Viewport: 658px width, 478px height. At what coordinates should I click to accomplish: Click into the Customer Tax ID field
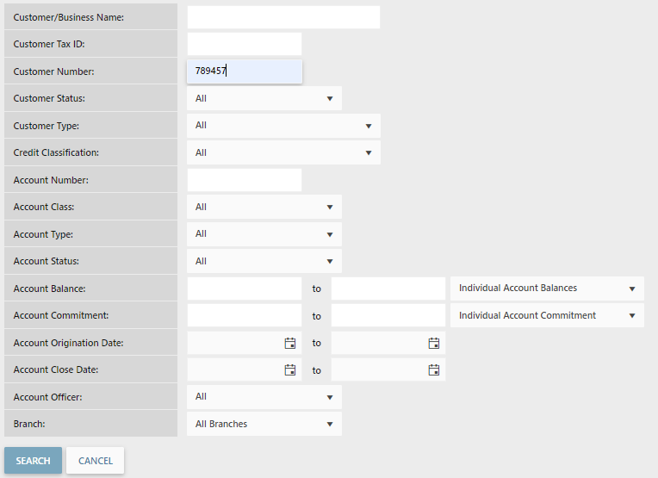point(244,44)
